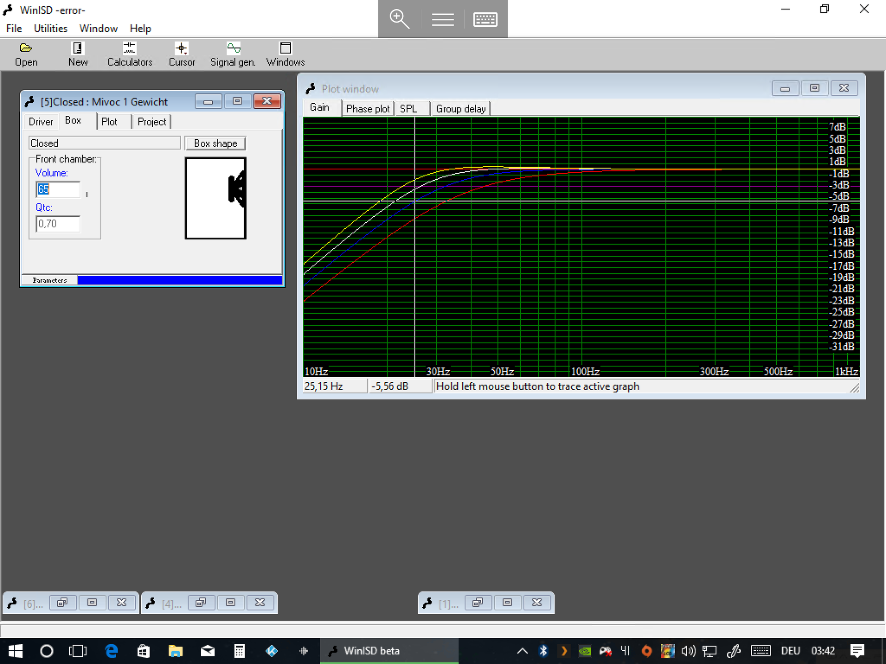The height and width of the screenshot is (664, 886).
Task: Click the DEU language indicator
Action: (x=790, y=651)
